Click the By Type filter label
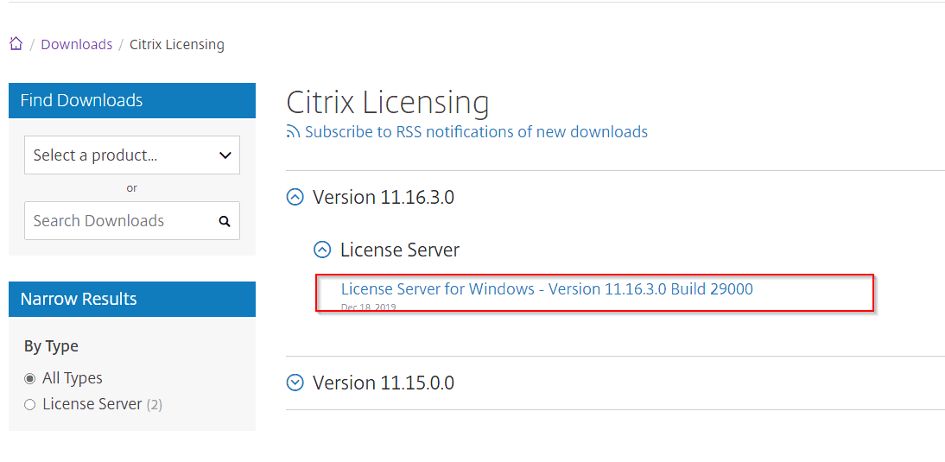 (51, 346)
